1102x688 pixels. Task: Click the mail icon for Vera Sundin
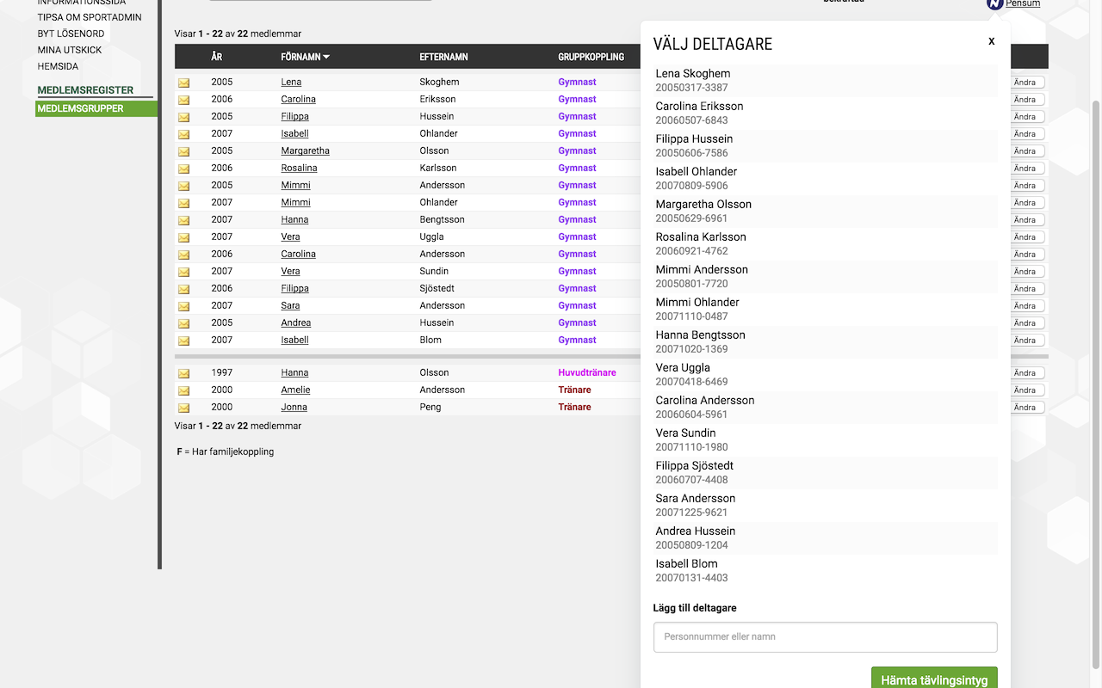(183, 272)
